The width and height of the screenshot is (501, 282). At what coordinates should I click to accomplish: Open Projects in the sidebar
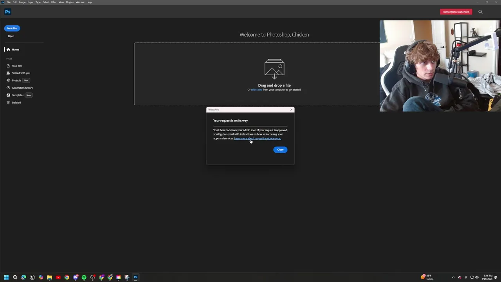coord(14,80)
